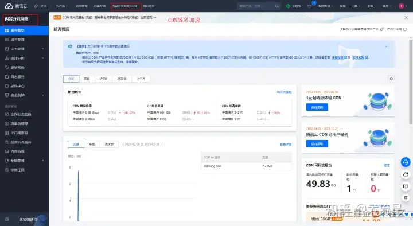Open the 小程序 mini-program icon
This screenshot has width=413, height=226.
click(x=288, y=6)
